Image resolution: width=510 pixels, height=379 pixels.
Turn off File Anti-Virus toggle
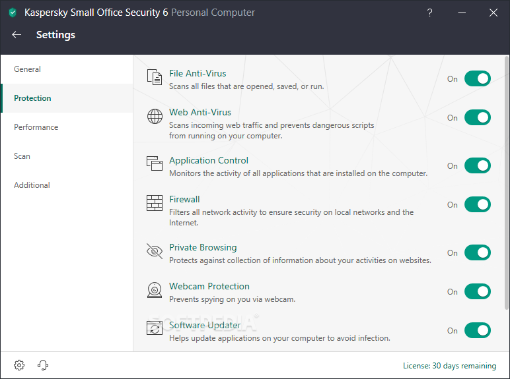pos(478,78)
